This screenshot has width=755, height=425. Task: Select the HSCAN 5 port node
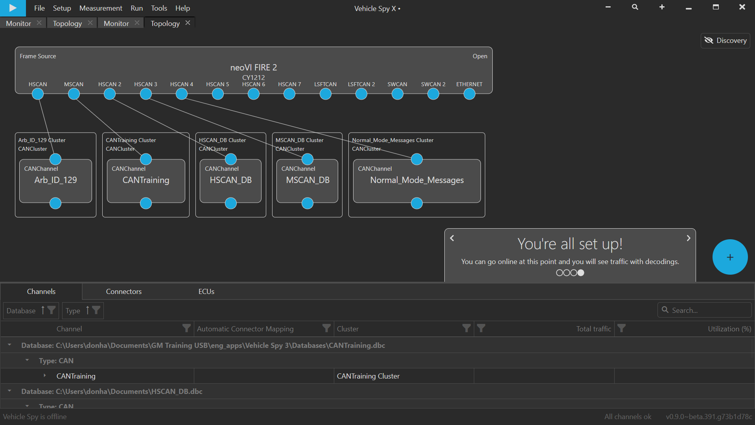[x=218, y=94]
